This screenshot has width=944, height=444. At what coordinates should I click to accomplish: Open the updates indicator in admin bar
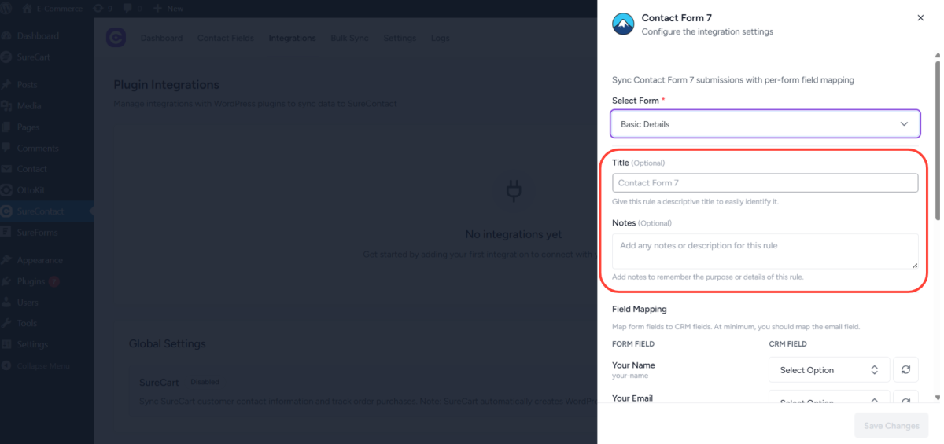pos(102,8)
